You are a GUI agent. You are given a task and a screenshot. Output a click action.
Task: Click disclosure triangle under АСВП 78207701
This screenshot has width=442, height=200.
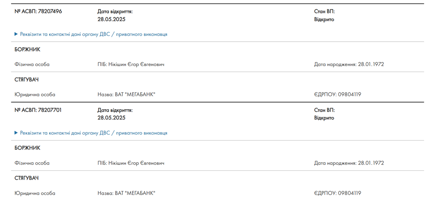[x=16, y=133]
